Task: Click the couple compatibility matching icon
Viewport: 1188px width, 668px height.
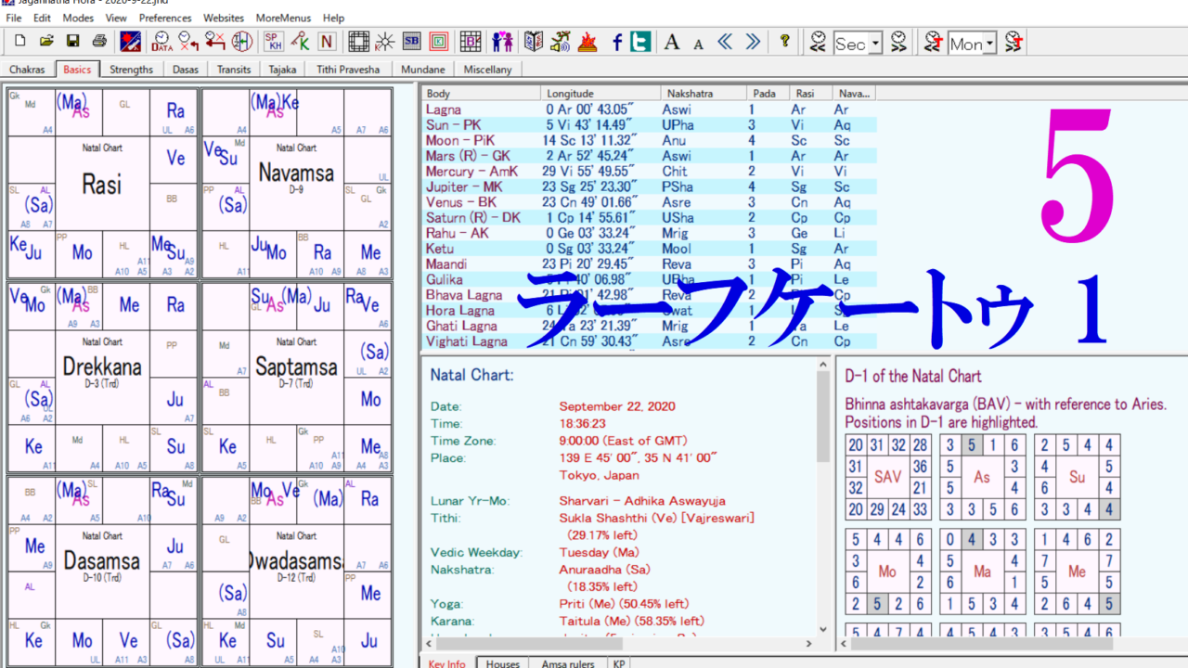Action: click(x=502, y=41)
